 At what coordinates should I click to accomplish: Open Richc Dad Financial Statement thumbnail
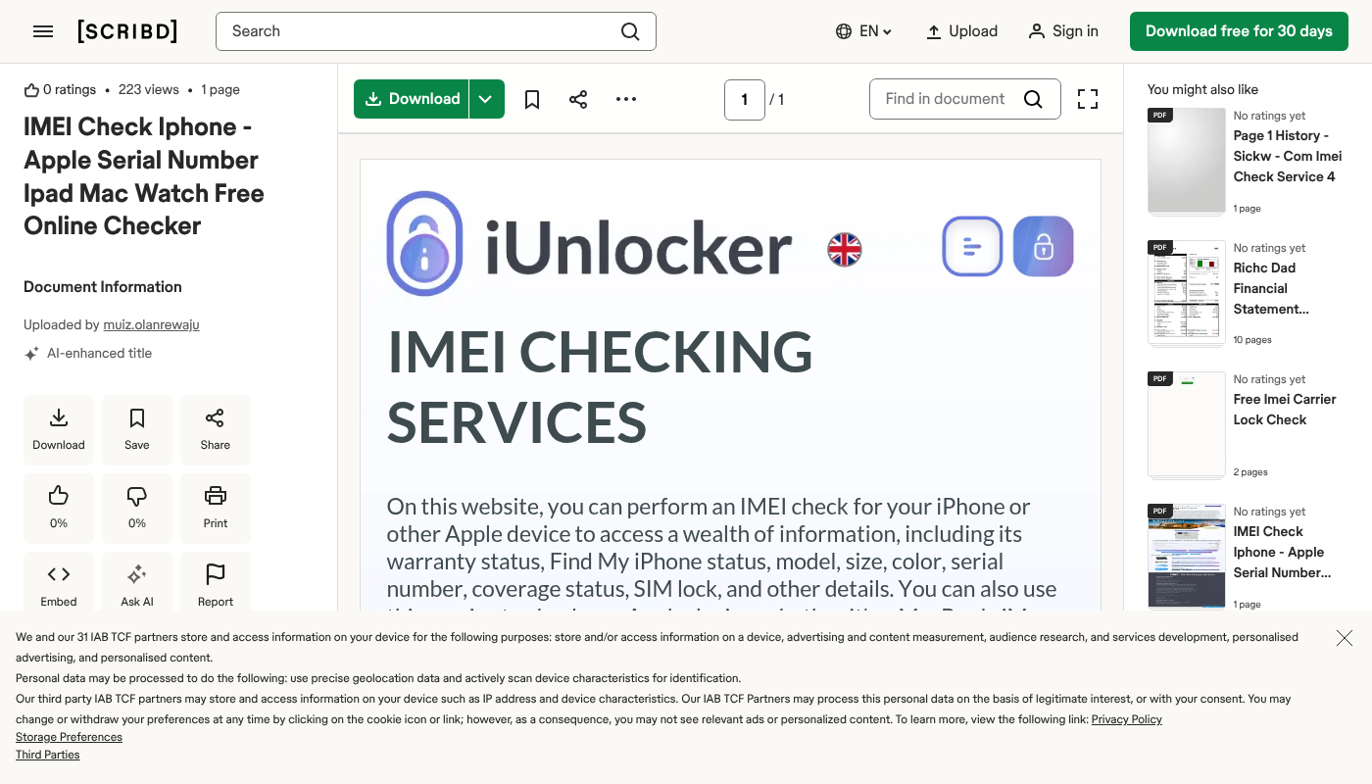tap(1187, 292)
